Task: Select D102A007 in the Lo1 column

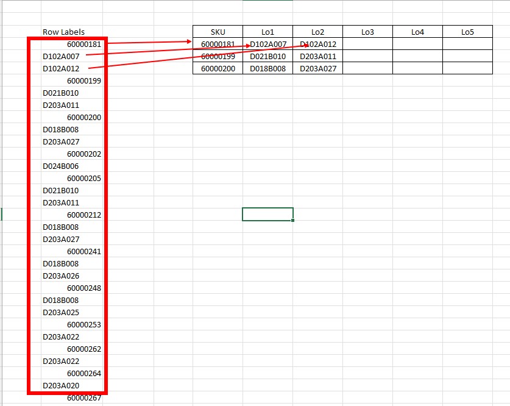Action: (x=267, y=44)
